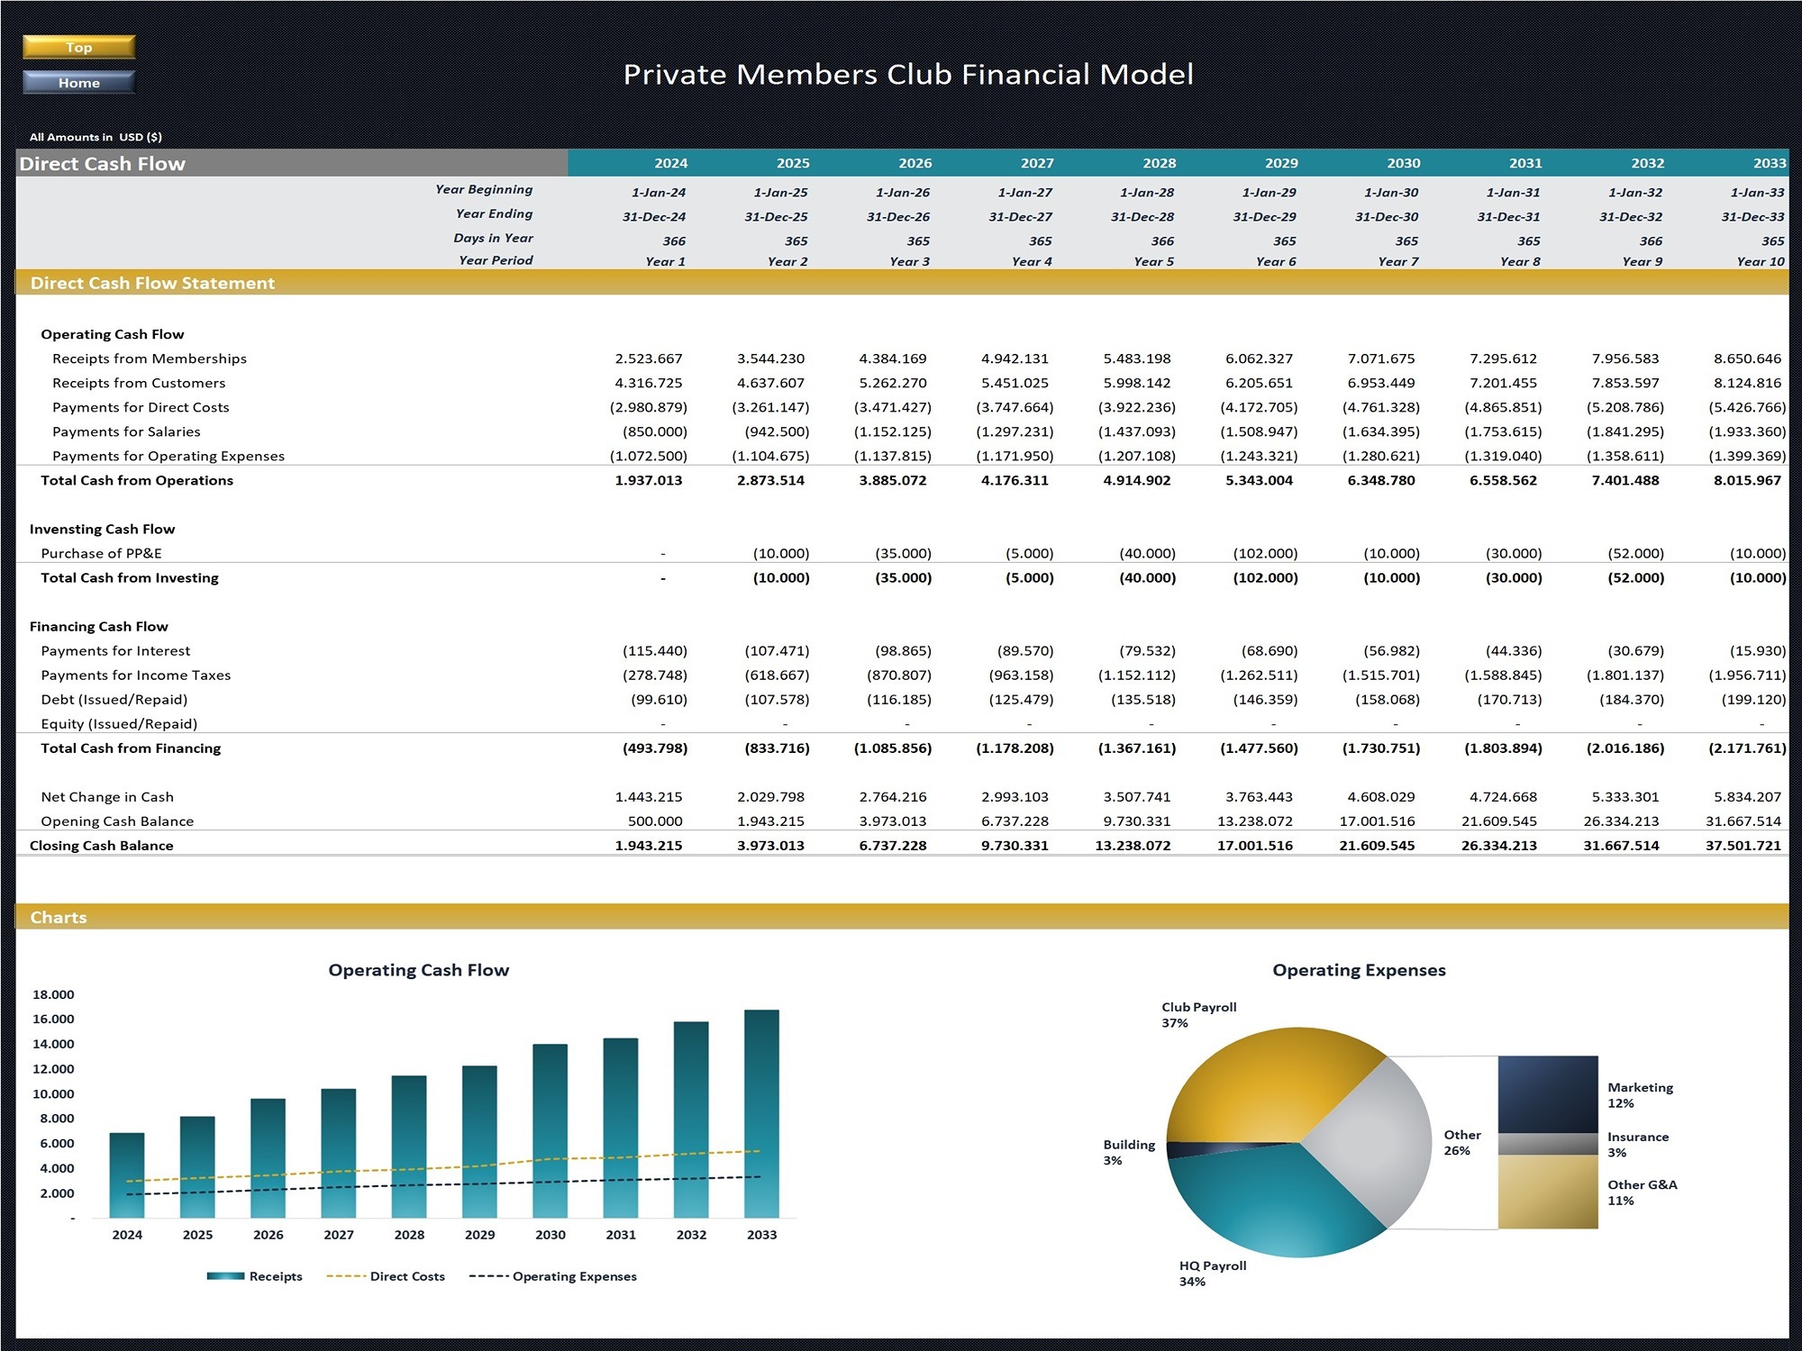The image size is (1802, 1351).
Task: Select Receipts from Memberships 2024 value 2.523.667
Action: click(x=649, y=358)
